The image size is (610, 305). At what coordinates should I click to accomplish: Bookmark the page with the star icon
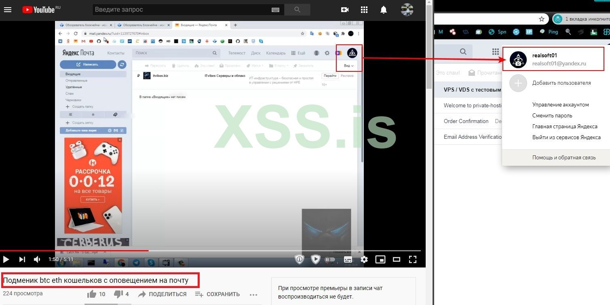[x=542, y=19]
